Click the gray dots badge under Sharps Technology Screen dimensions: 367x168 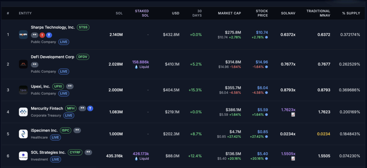click(35, 35)
